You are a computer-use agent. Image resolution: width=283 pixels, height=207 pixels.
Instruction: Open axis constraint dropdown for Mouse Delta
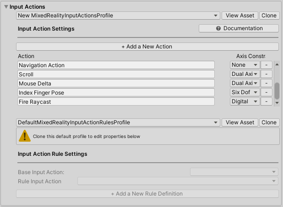click(245, 83)
